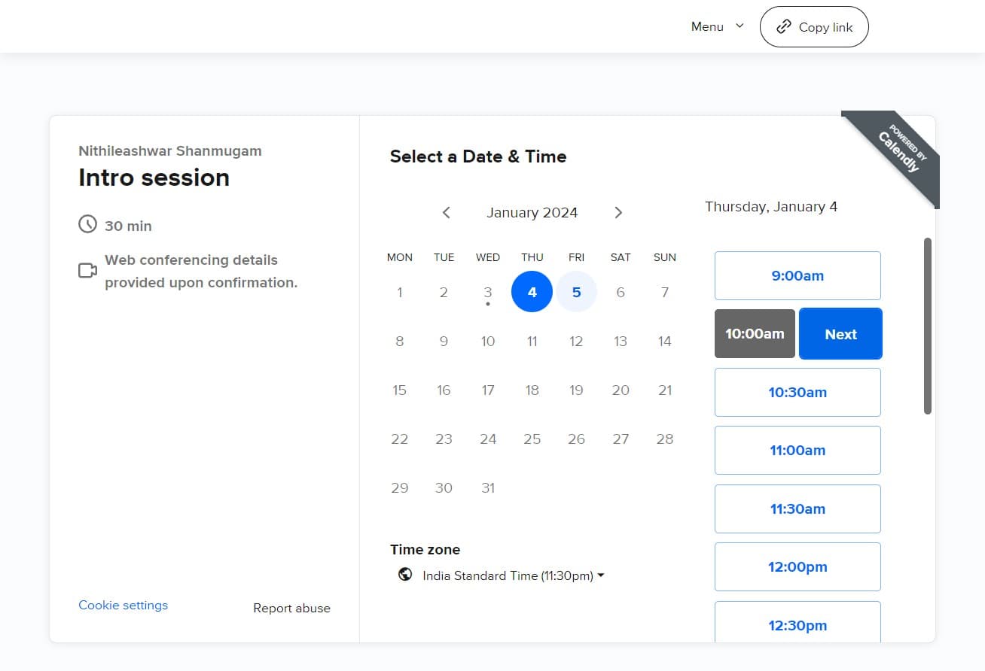This screenshot has height=671, width=985.
Task: Click the globe icon beside time zone
Action: 405,575
